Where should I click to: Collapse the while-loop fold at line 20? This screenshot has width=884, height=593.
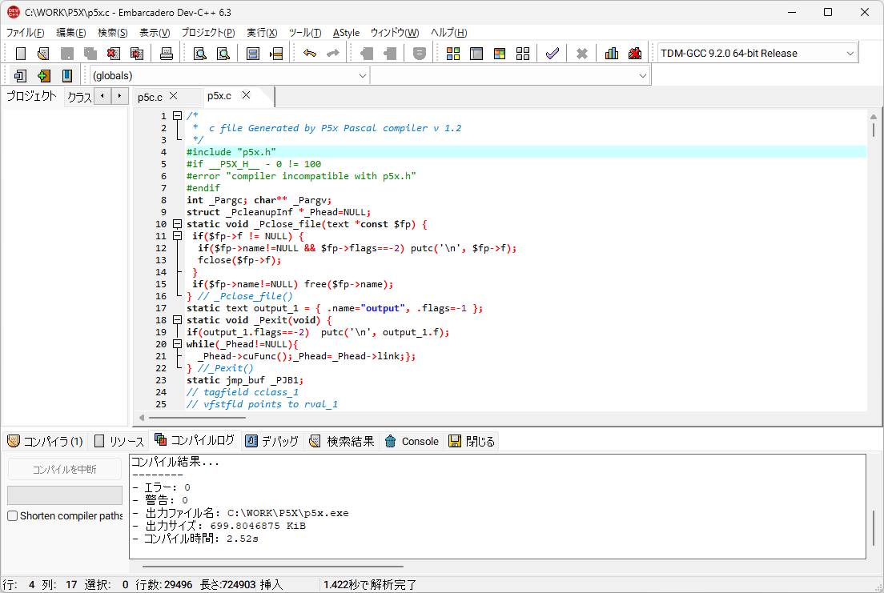tap(177, 344)
